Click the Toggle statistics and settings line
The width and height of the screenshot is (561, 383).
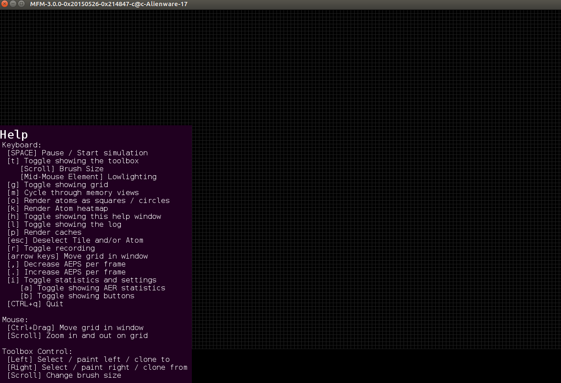(x=82, y=280)
